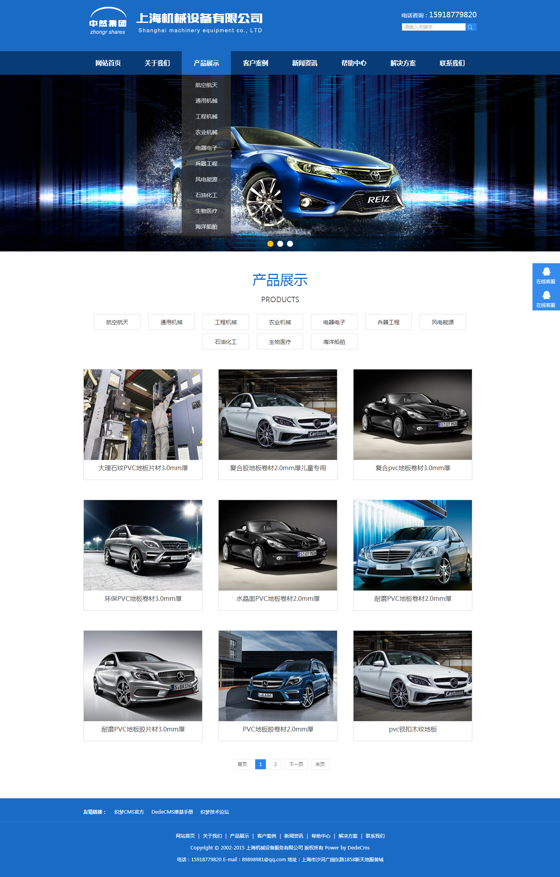Go to 联系我们 in the navigation bar

(452, 63)
